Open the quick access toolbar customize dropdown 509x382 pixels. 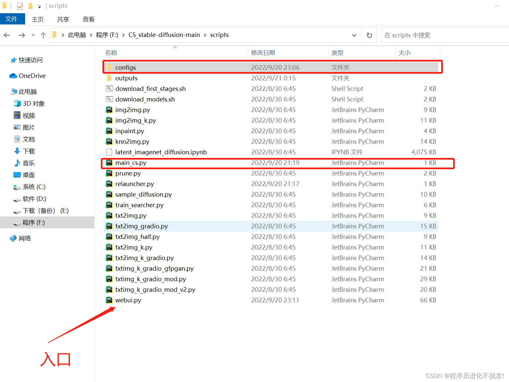tap(39, 7)
